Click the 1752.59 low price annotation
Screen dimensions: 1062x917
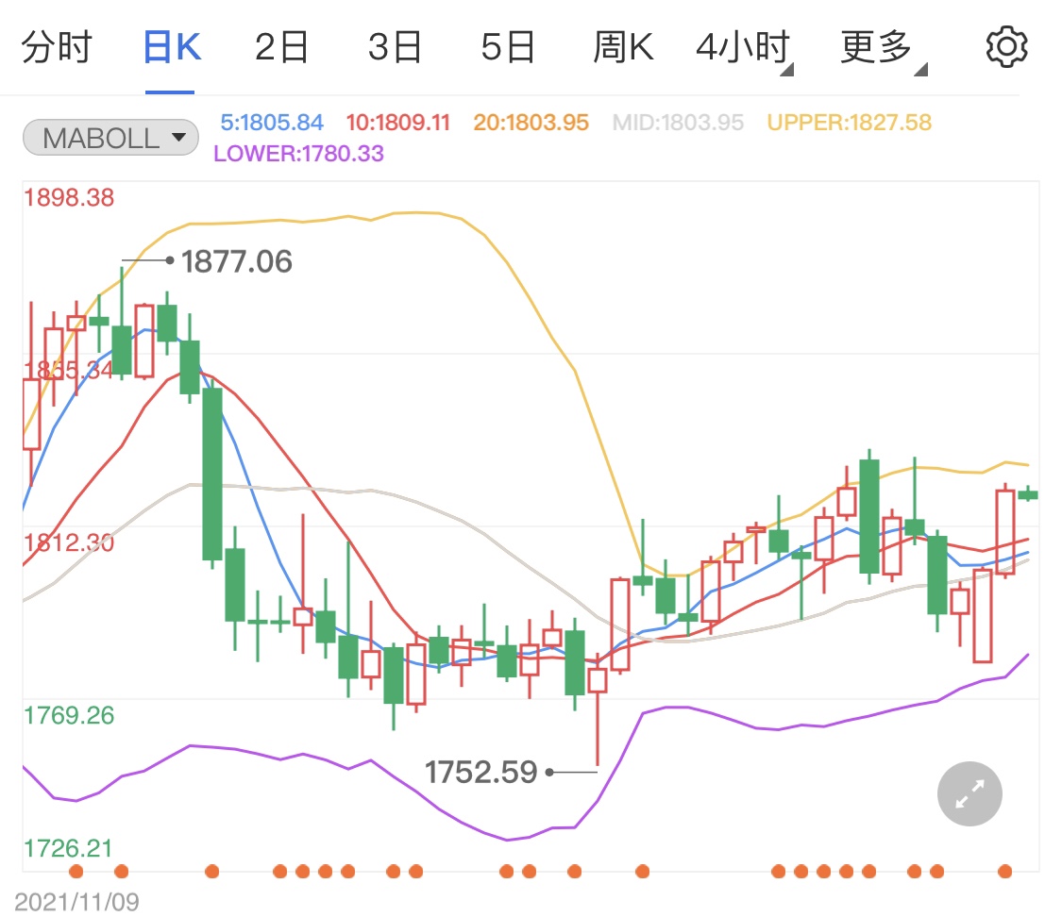pyautogui.click(x=480, y=772)
